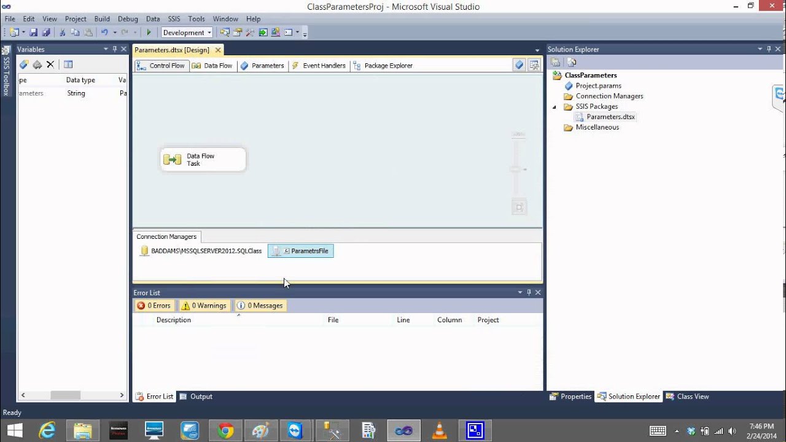Image resolution: width=786 pixels, height=442 pixels.
Task: Click the Show All Files icon in Solution Explorer
Action: [572, 62]
